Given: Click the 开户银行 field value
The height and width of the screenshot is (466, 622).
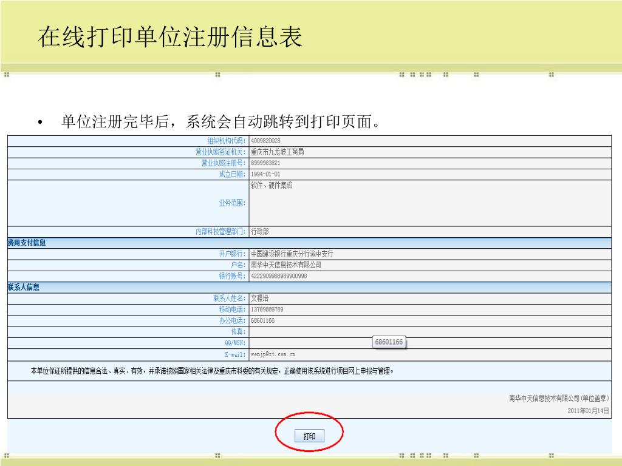Looking at the screenshot, I should point(292,254).
